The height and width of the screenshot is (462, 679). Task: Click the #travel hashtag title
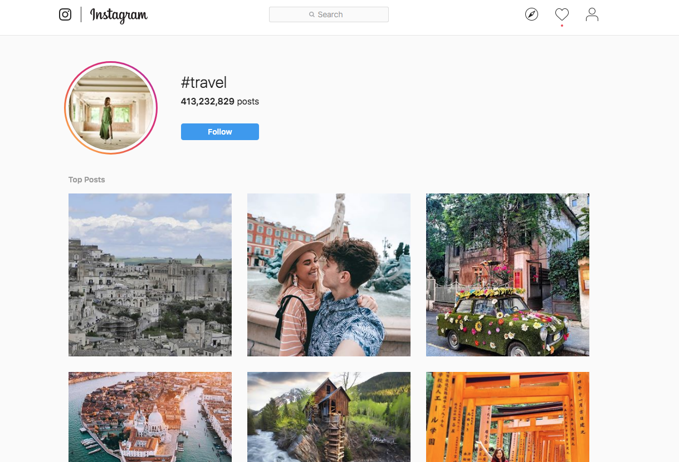204,83
